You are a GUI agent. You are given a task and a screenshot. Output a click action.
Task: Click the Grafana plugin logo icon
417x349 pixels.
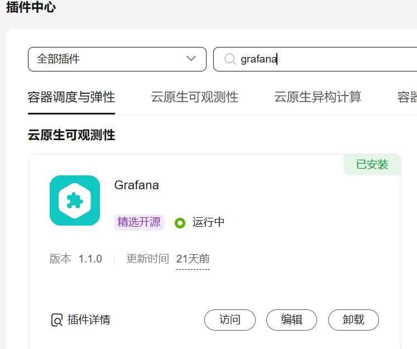pyautogui.click(x=75, y=200)
